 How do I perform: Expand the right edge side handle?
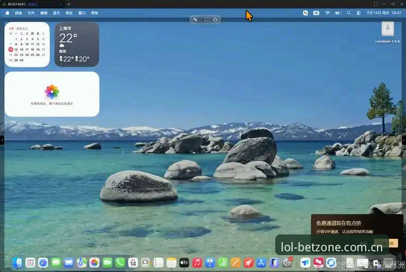[404, 140]
